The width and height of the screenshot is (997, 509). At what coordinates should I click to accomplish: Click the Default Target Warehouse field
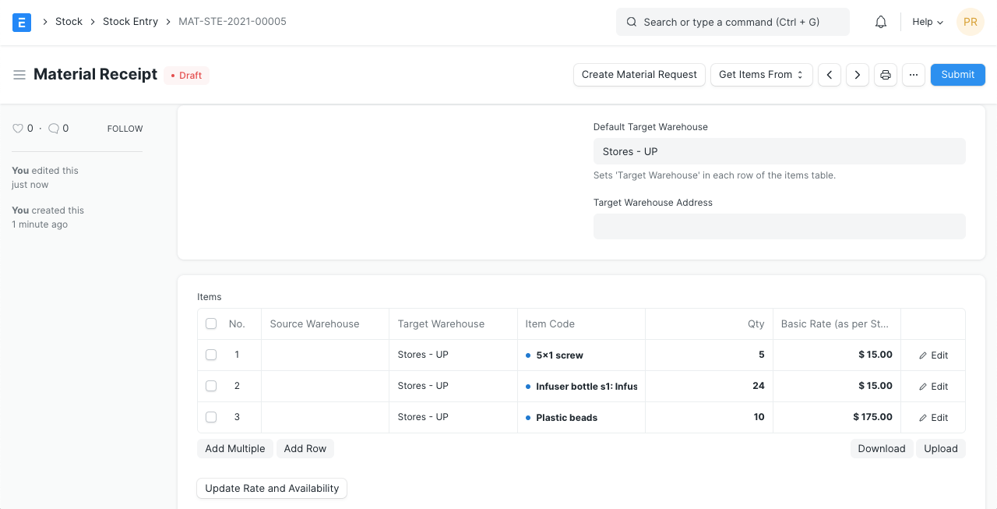click(x=779, y=151)
